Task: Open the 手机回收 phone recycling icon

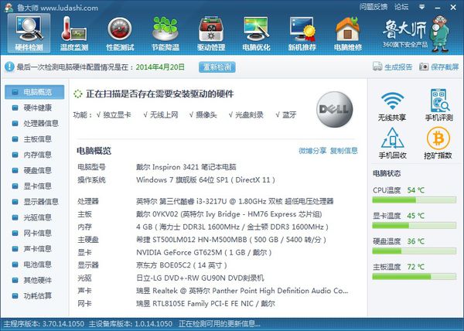Action: coord(393,143)
